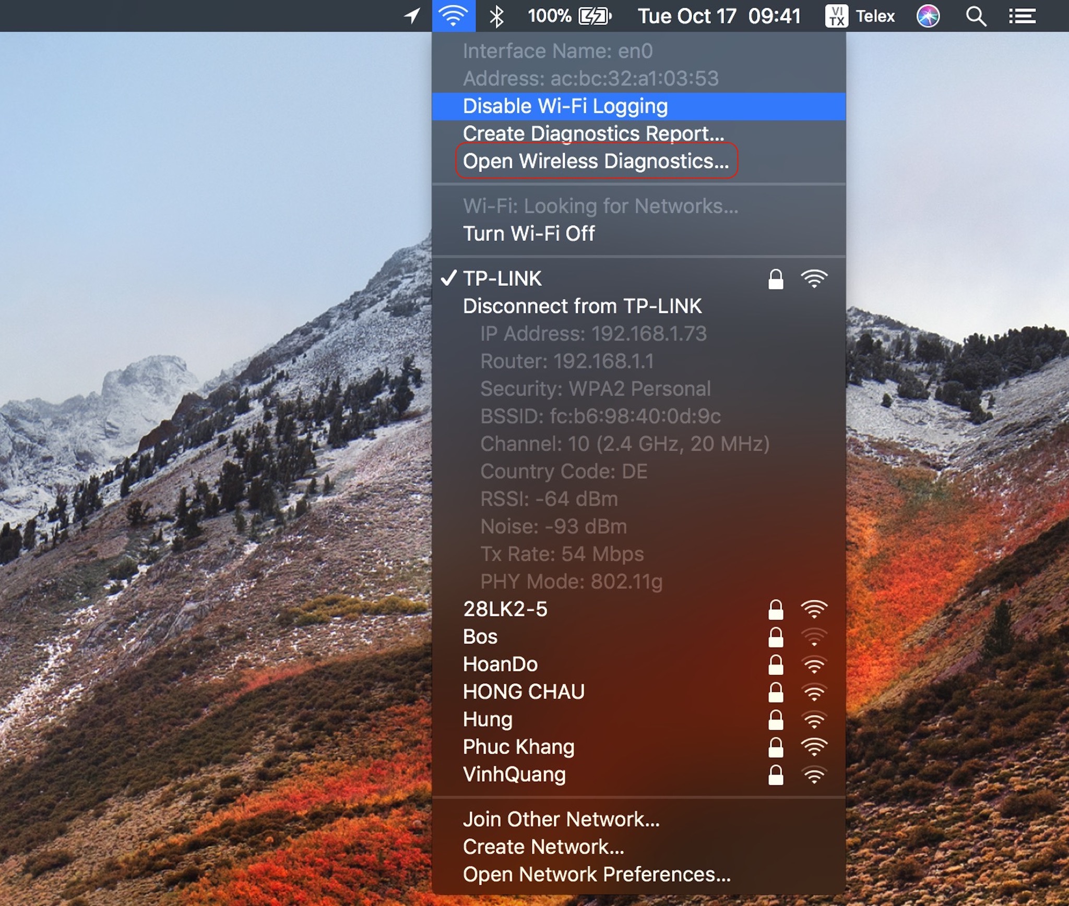The image size is (1069, 906).
Task: Click the Bluetooth menu bar icon
Action: point(496,16)
